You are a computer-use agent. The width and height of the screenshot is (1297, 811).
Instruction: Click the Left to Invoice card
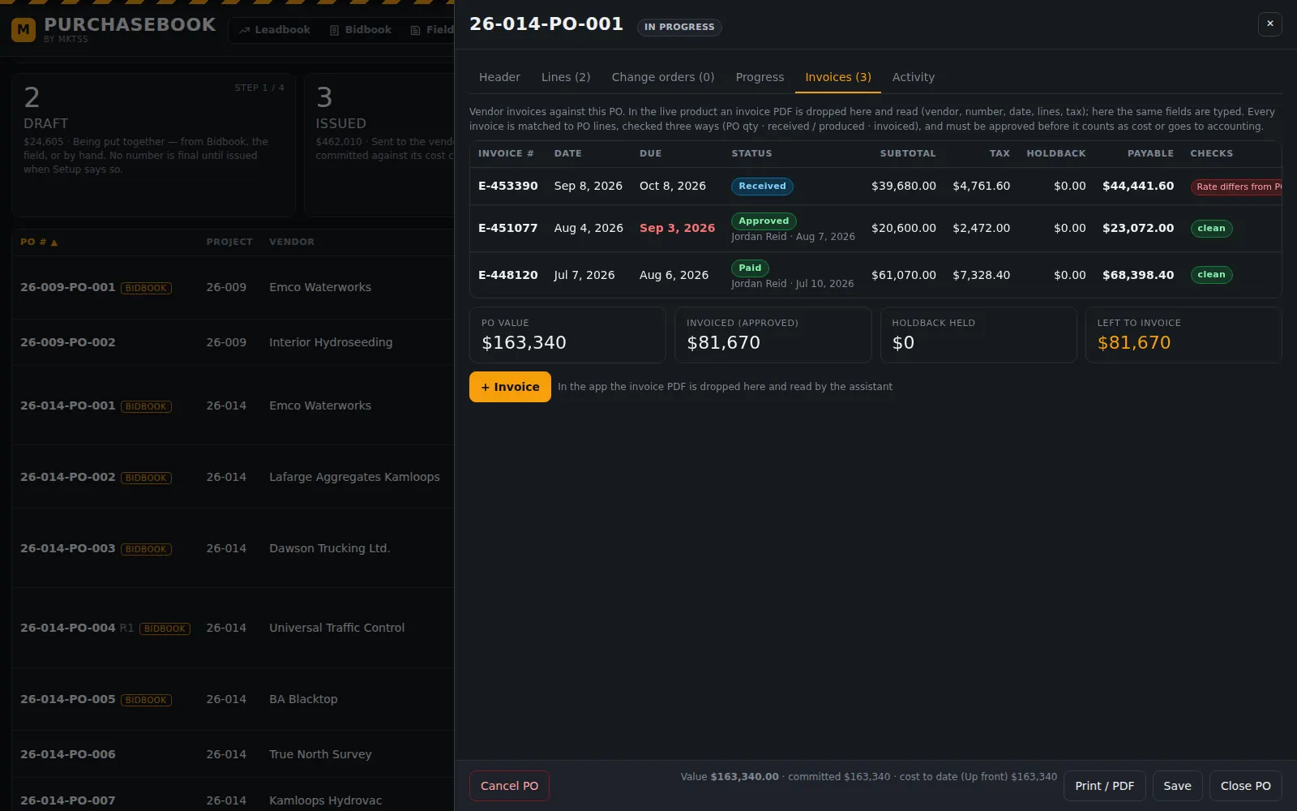[1184, 334]
